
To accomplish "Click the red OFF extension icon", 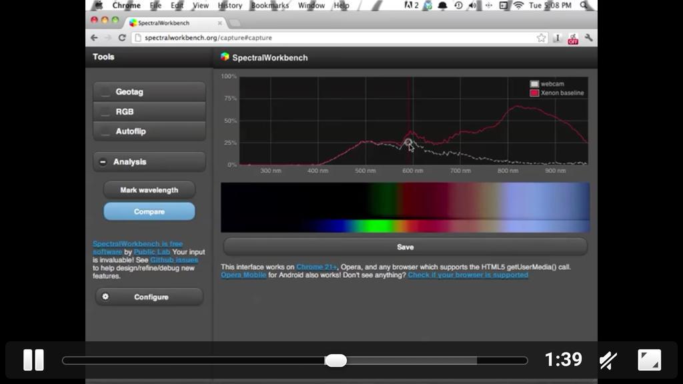I will pyautogui.click(x=573, y=39).
